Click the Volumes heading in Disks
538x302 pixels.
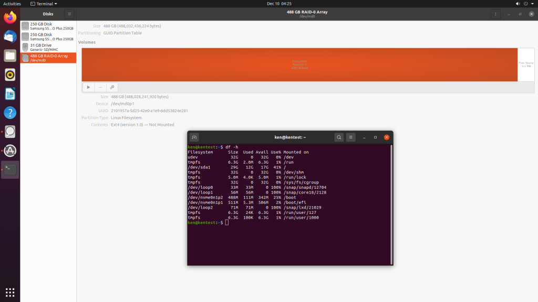pyautogui.click(x=87, y=42)
